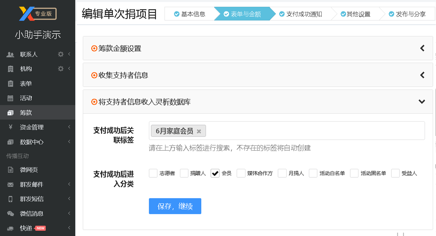
Task: Click the 支付成功后关联标签 tag input field
Action: coord(287,131)
